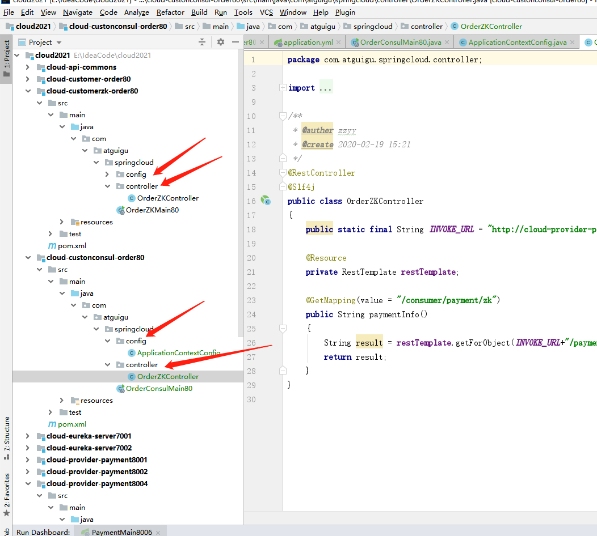Switch to the ApplicationContextConfig.java tab
Image resolution: width=597 pixels, height=536 pixels.
coord(518,42)
